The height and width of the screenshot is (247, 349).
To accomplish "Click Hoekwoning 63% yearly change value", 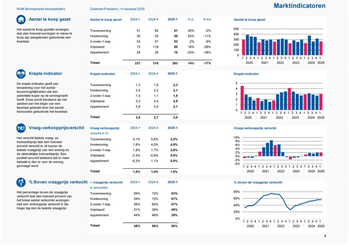I will coord(191,36).
